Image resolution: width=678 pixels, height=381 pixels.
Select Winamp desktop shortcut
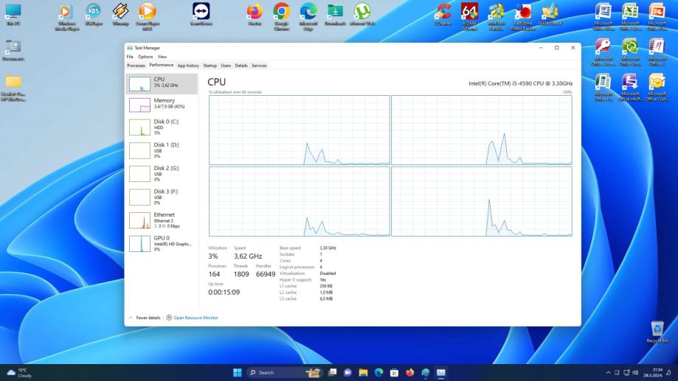(x=120, y=15)
